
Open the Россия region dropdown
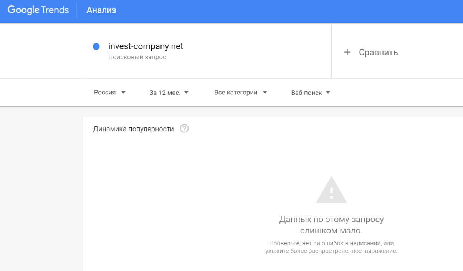pyautogui.click(x=105, y=93)
